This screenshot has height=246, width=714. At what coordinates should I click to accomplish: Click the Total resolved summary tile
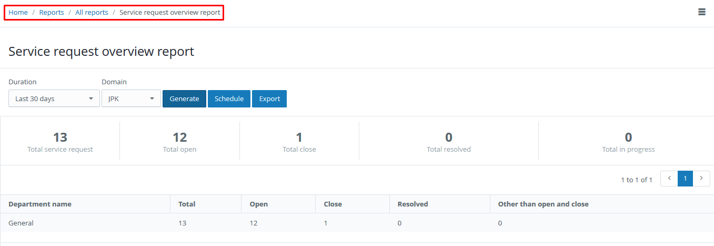click(x=449, y=141)
